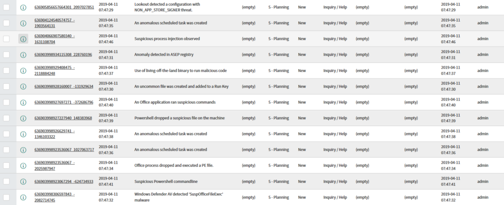
Task: Check the box for Suspicious Powershell commandline row
Action: click(6, 181)
